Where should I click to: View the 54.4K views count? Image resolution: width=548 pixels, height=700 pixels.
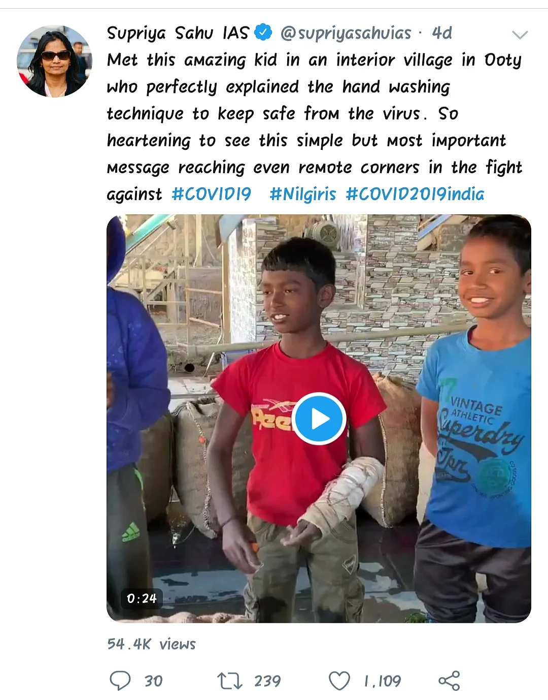tap(151, 644)
